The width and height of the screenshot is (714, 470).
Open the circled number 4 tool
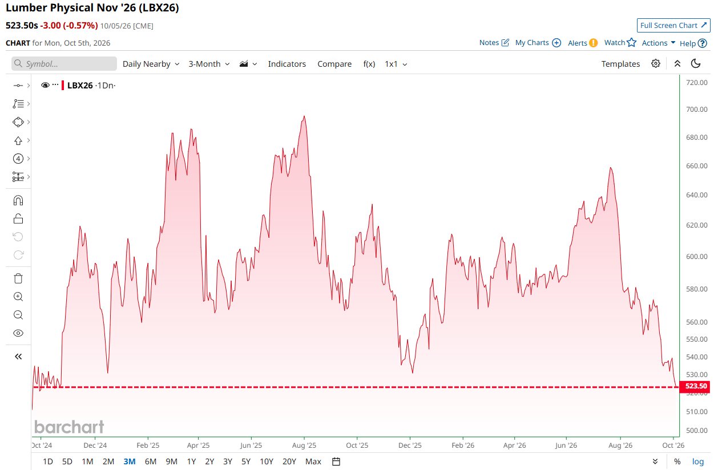pyautogui.click(x=18, y=159)
